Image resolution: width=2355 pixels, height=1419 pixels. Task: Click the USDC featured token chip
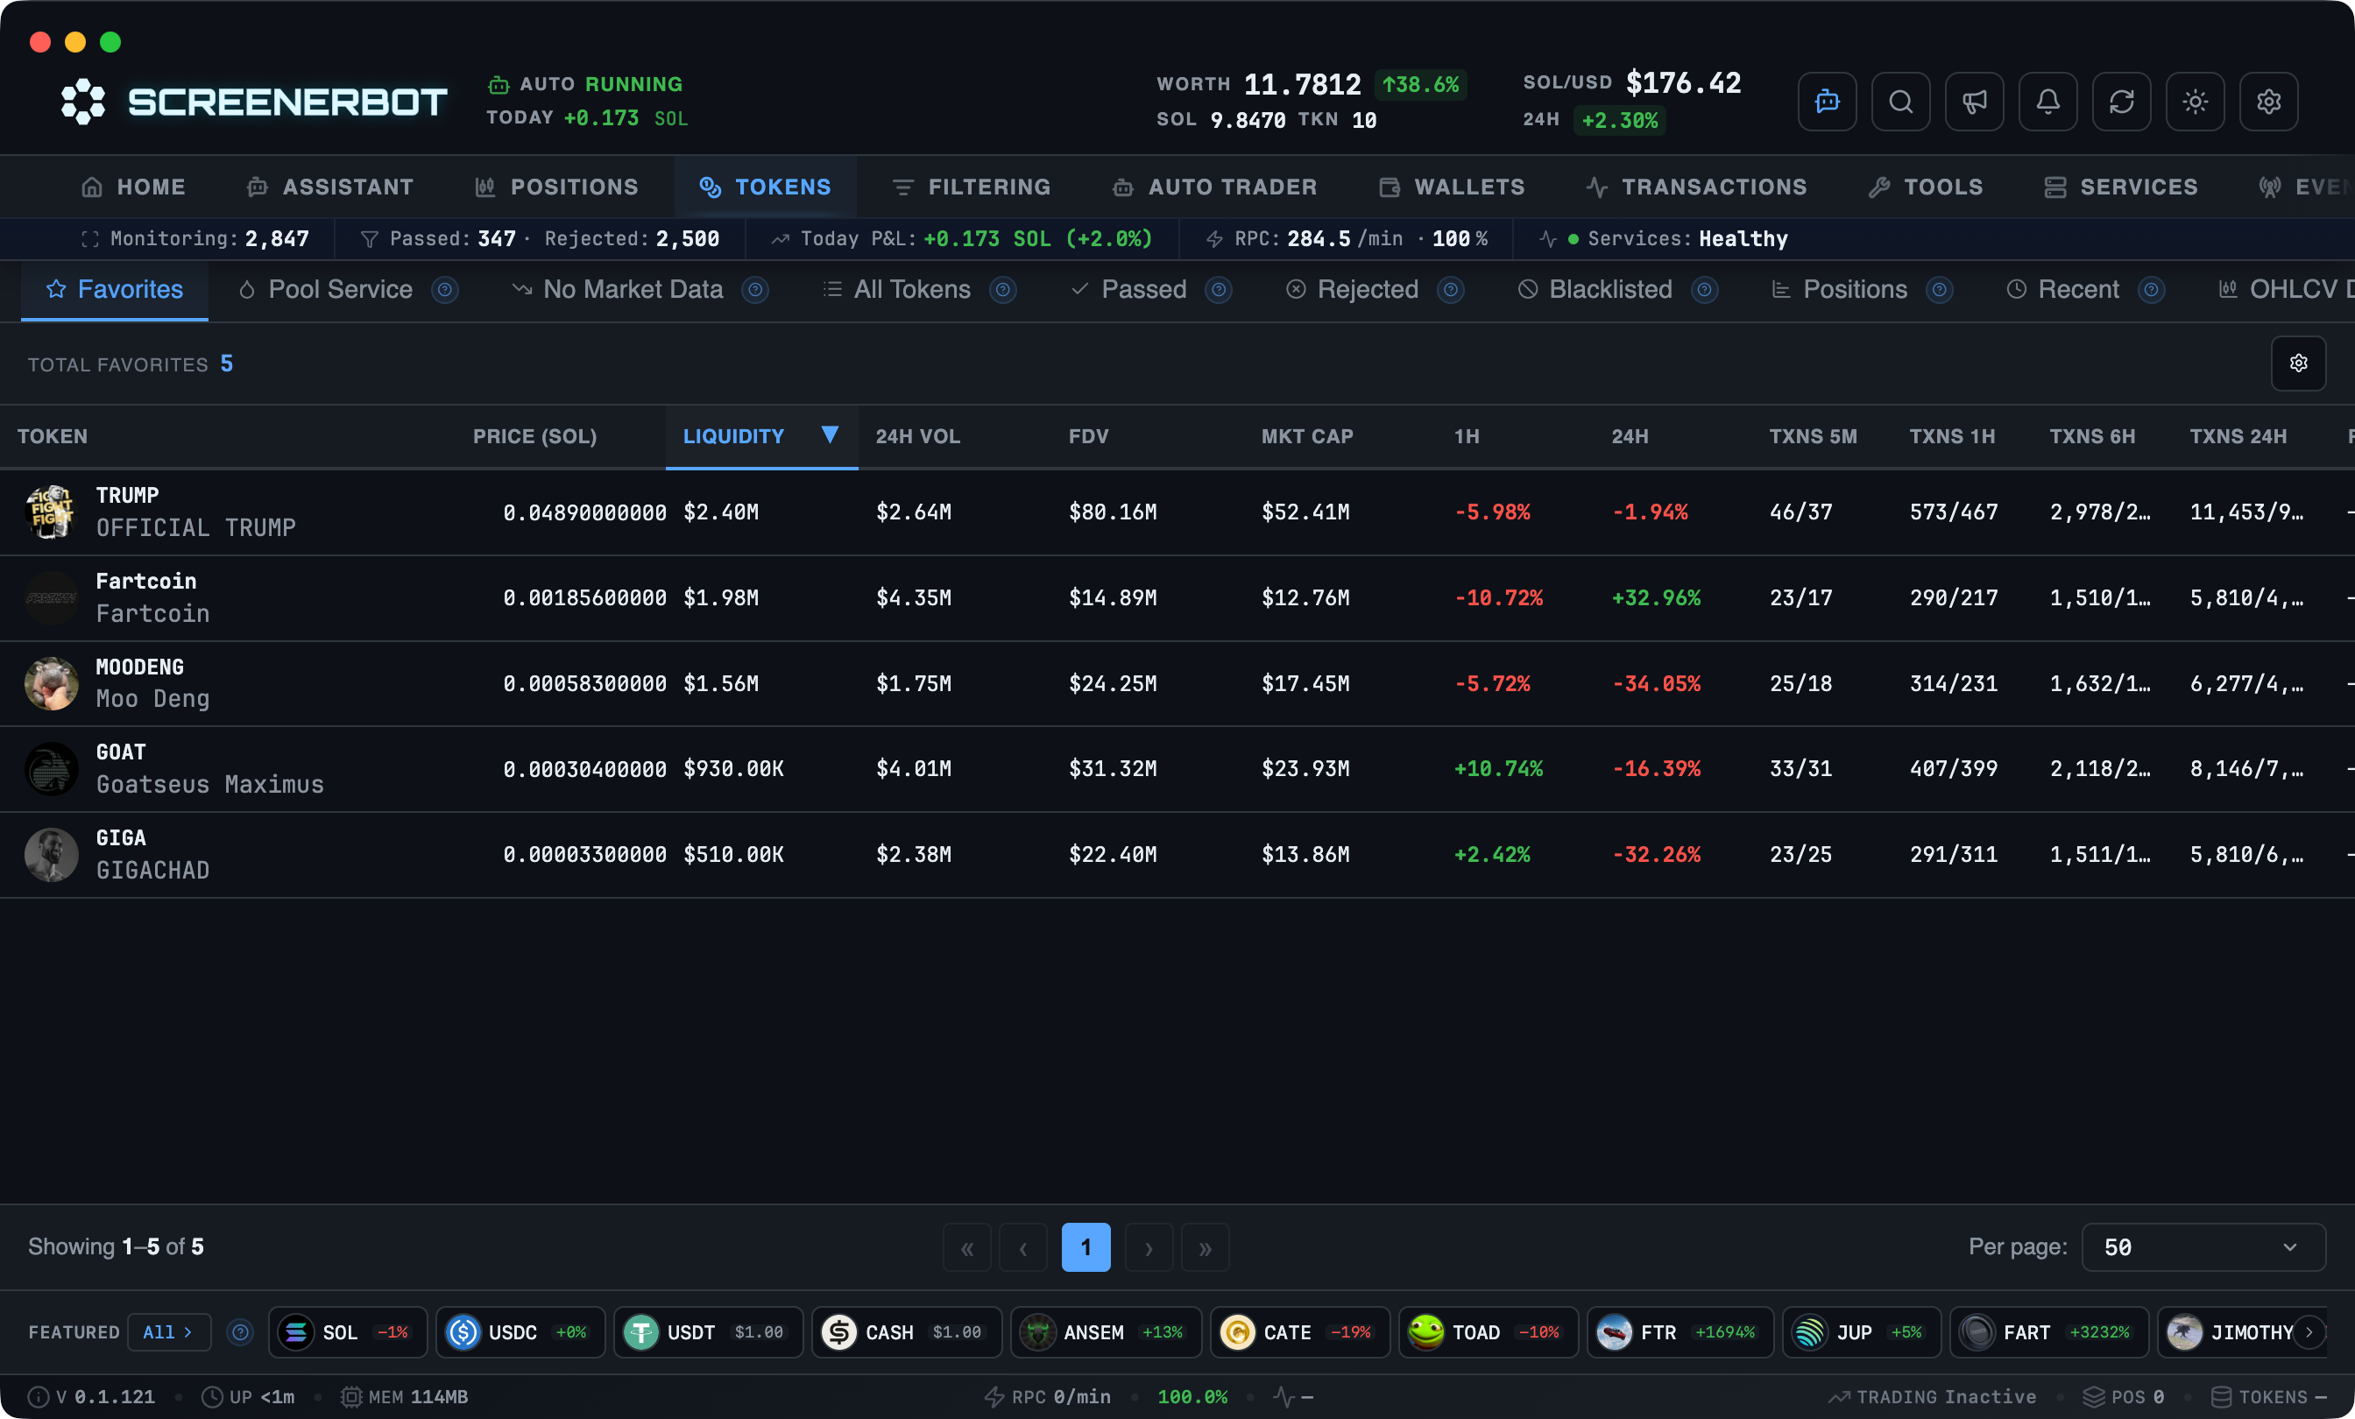tap(520, 1331)
